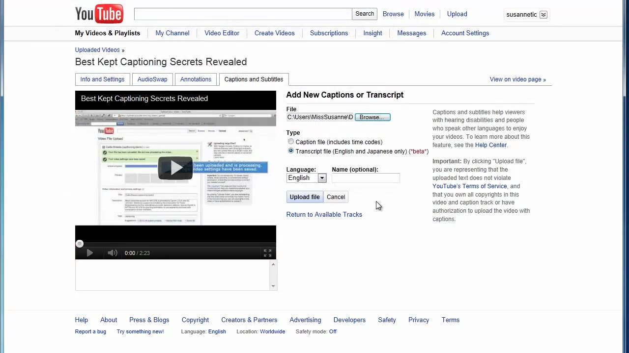The width and height of the screenshot is (629, 353).
Task: Switch to the AudioSwap tab
Action: 152,79
